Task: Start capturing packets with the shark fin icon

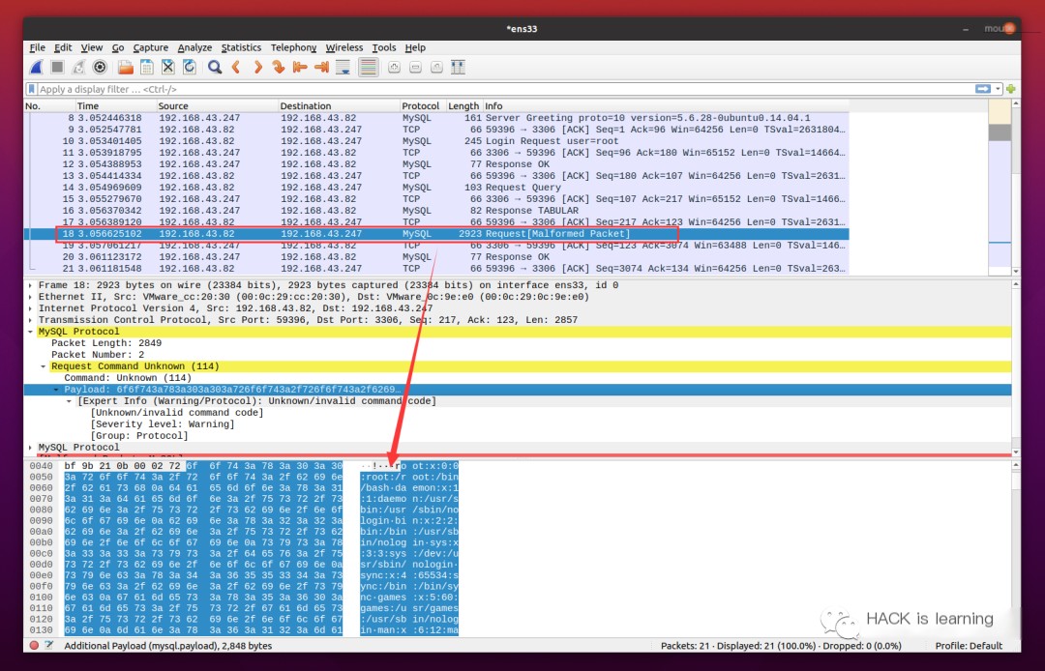Action: coord(37,68)
